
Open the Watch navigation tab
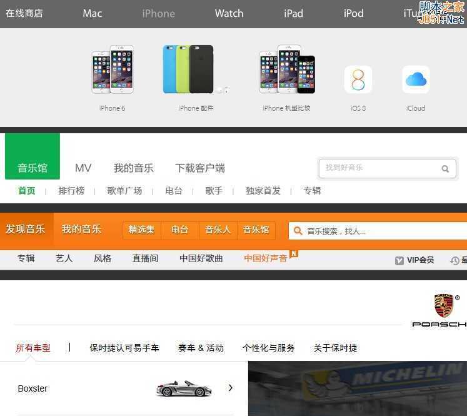229,13
